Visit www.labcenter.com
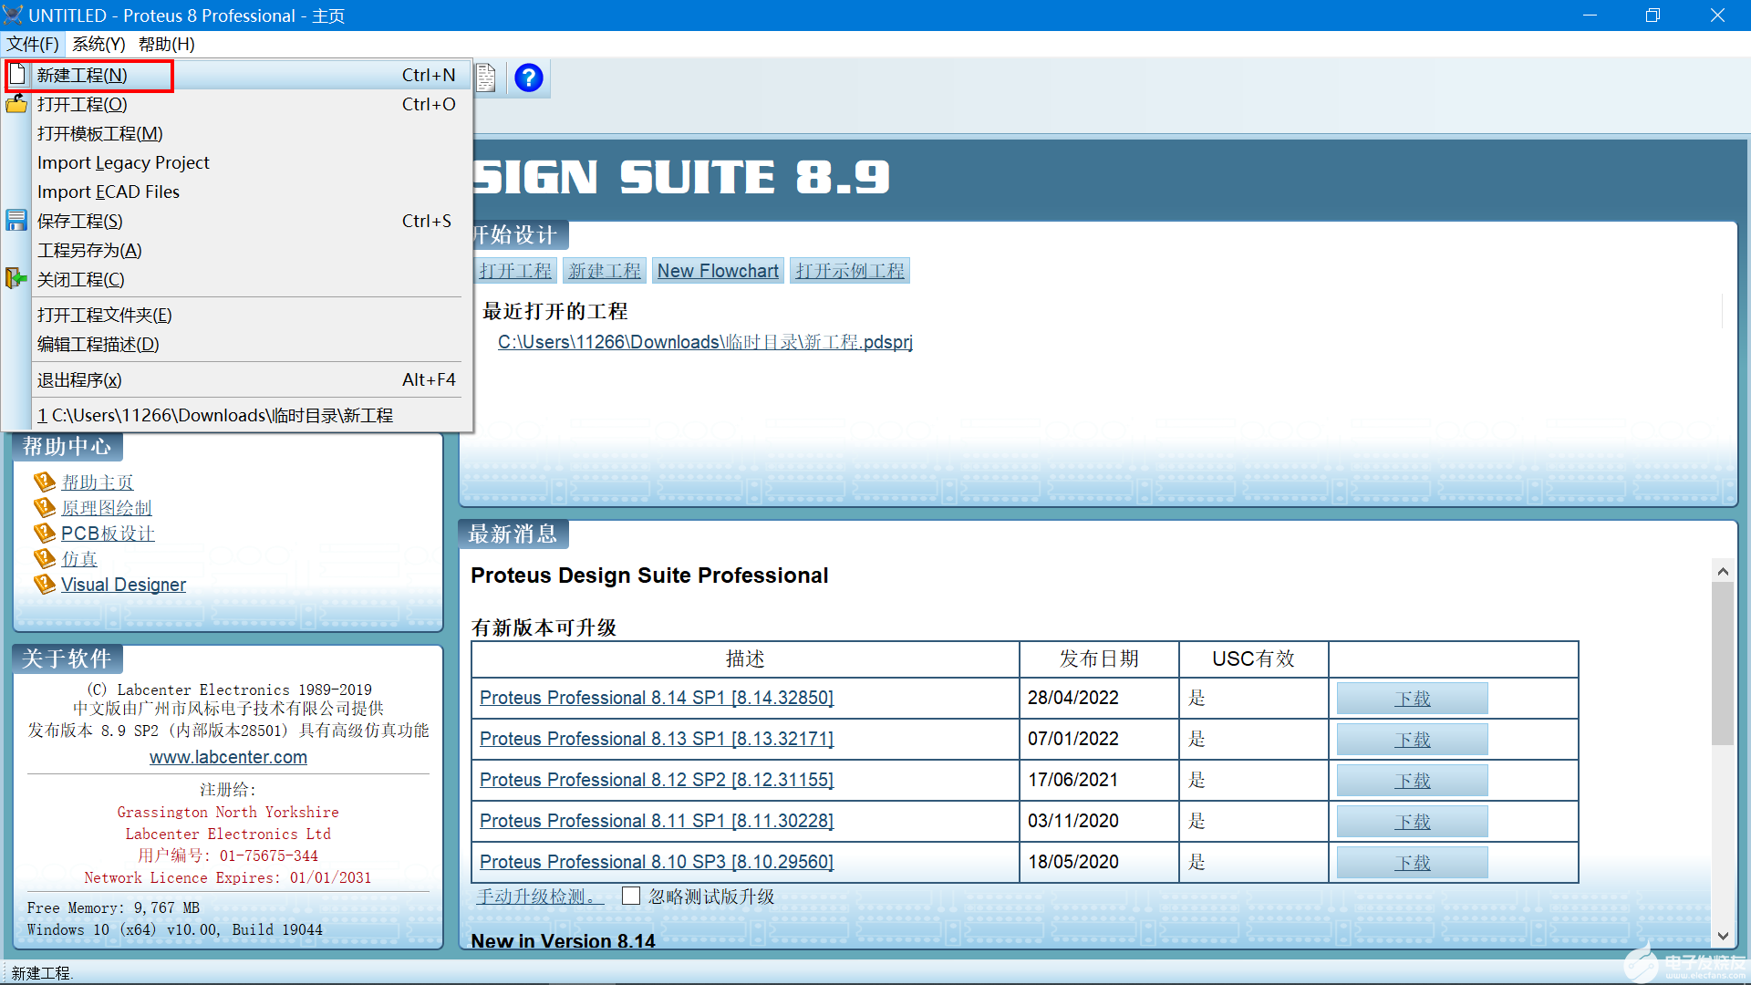 [227, 756]
